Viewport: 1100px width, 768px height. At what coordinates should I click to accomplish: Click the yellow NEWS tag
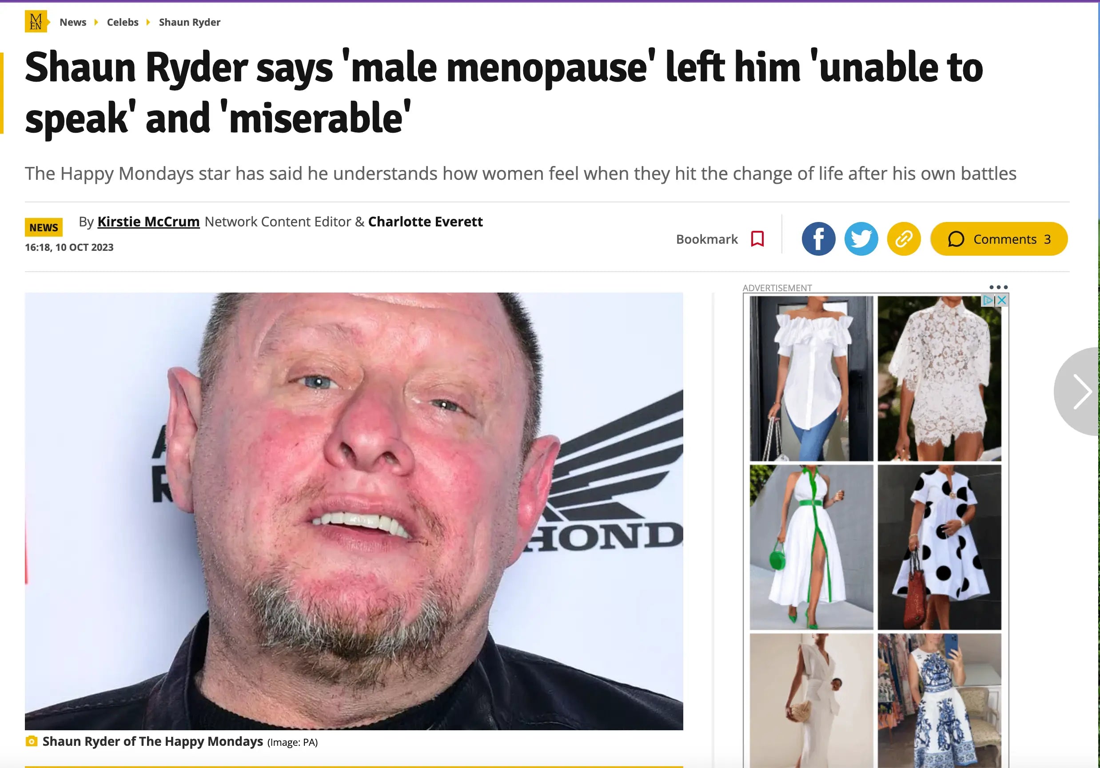[x=44, y=227]
